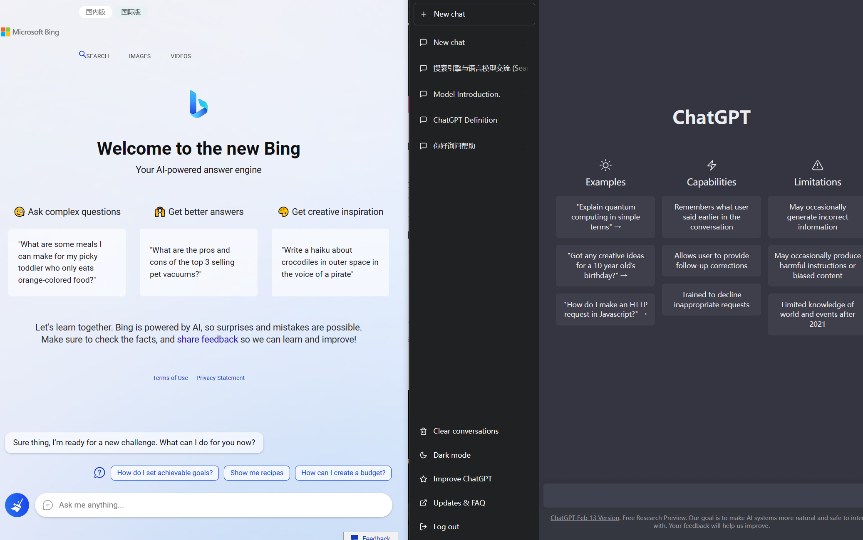Click the question bubble icon beside suggestions

(x=99, y=473)
